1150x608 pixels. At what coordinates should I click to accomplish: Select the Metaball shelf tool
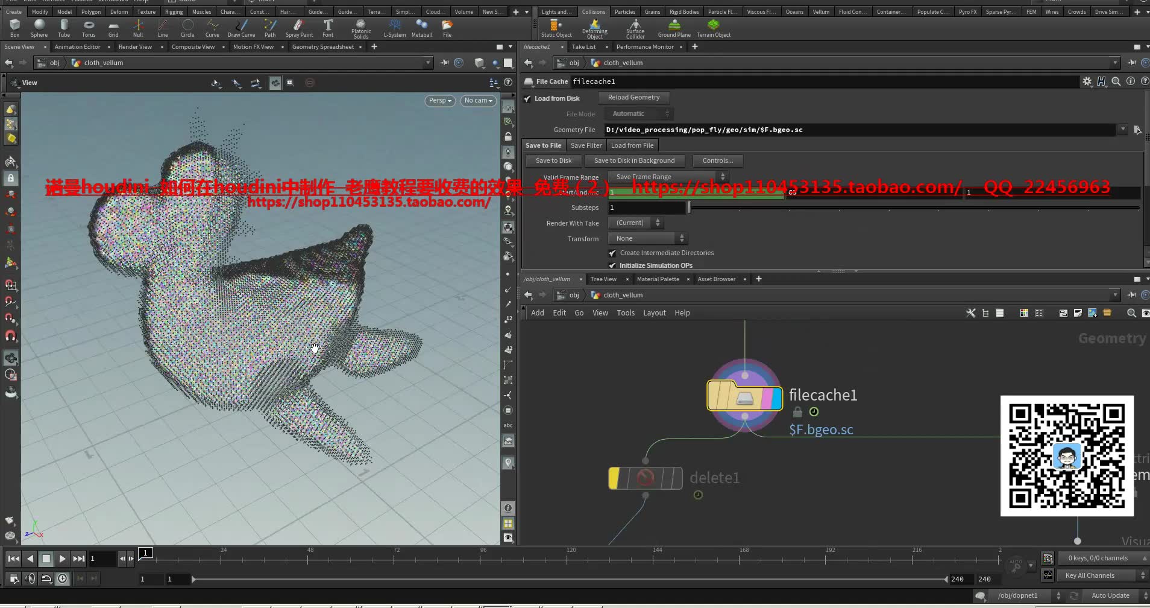pos(422,28)
